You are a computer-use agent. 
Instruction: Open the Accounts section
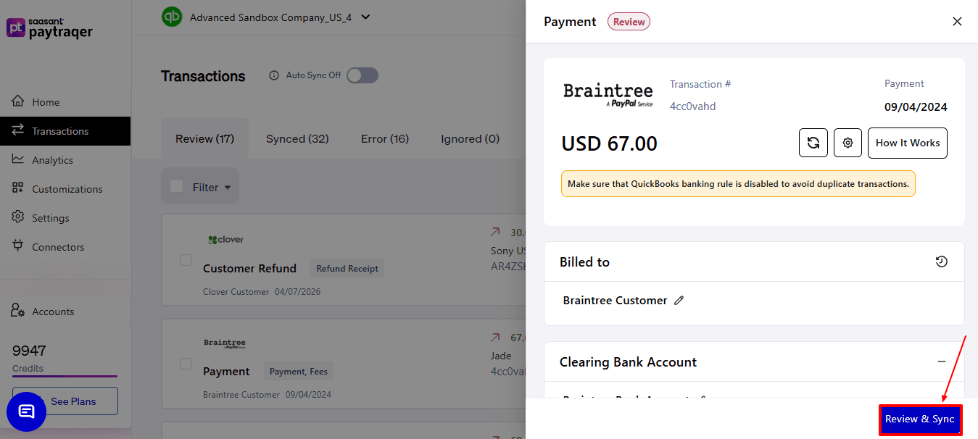(x=53, y=311)
